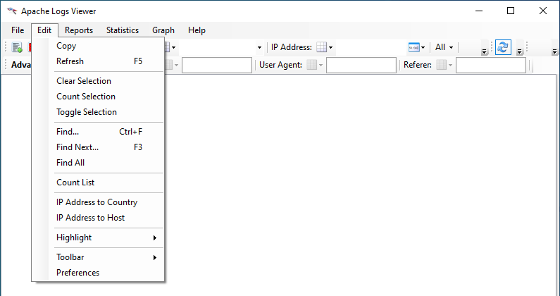Click the Referer filter grid icon
560x296 pixels.
coord(442,65)
